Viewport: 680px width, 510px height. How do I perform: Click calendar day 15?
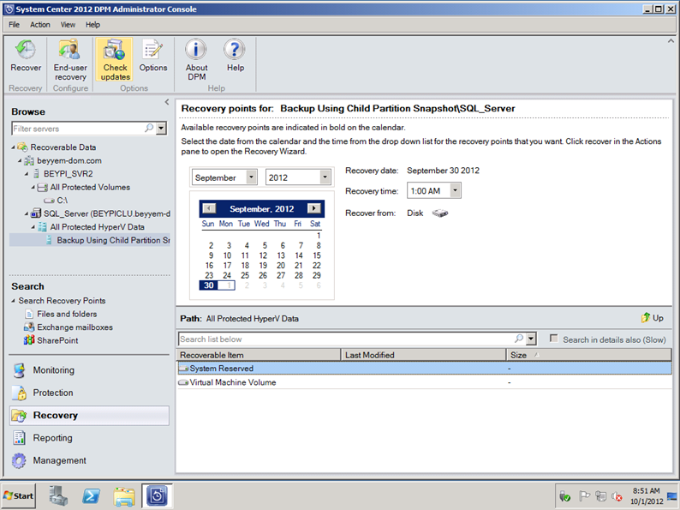click(x=317, y=255)
